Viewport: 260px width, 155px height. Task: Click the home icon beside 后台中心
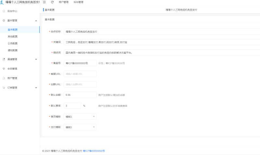click(x=4, y=11)
